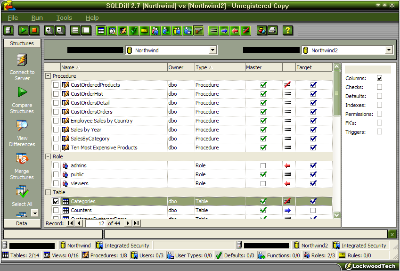Enable the Triggers option checkbox
The width and height of the screenshot is (400, 271).
click(x=380, y=131)
